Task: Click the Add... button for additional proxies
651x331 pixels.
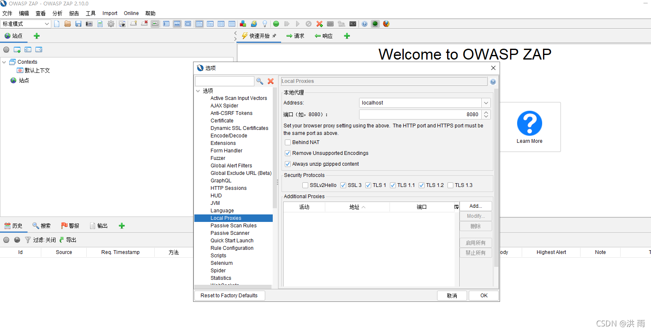Action: (476, 206)
